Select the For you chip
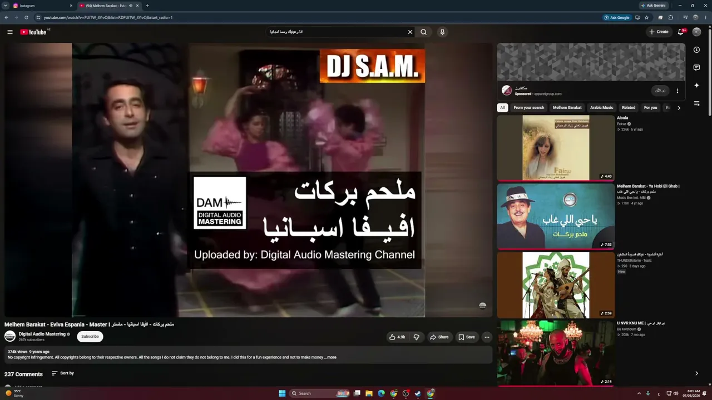The width and height of the screenshot is (712, 400). [x=650, y=108]
